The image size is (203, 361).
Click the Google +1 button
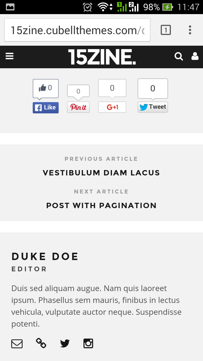click(112, 107)
